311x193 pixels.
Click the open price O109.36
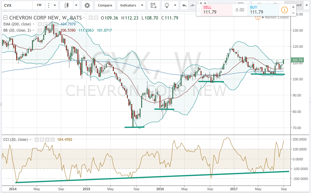pyautogui.click(x=109, y=18)
